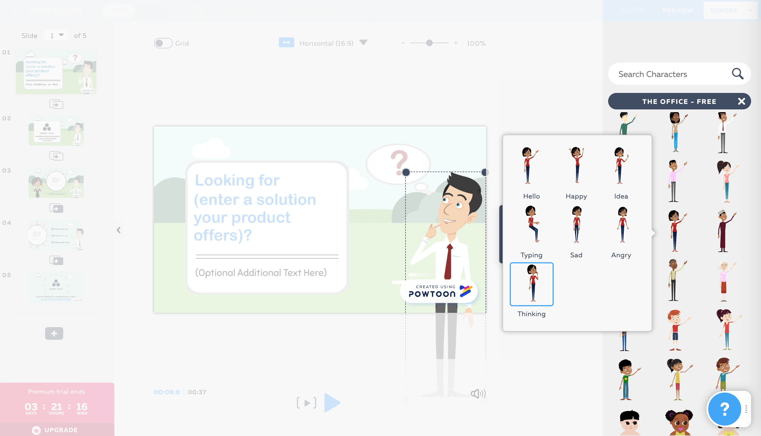
Task: Expand Horizontal (16:9) aspect dropdown
Action: click(x=363, y=43)
